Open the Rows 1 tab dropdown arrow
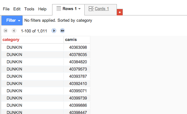187x114 pixels. (x=79, y=9)
